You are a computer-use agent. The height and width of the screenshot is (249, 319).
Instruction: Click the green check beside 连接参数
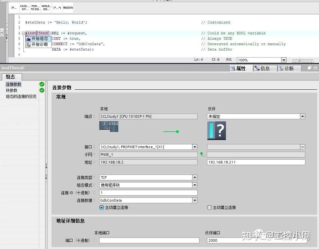[x=42, y=84]
